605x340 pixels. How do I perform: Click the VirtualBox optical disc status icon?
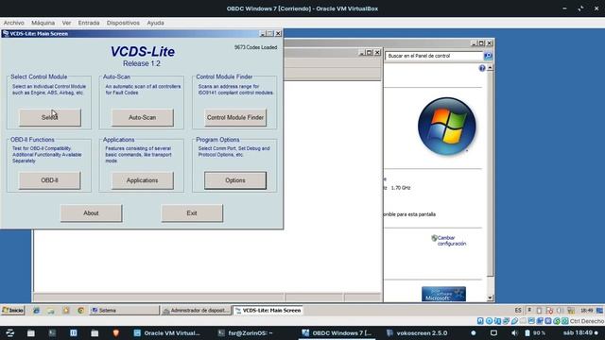(489, 321)
